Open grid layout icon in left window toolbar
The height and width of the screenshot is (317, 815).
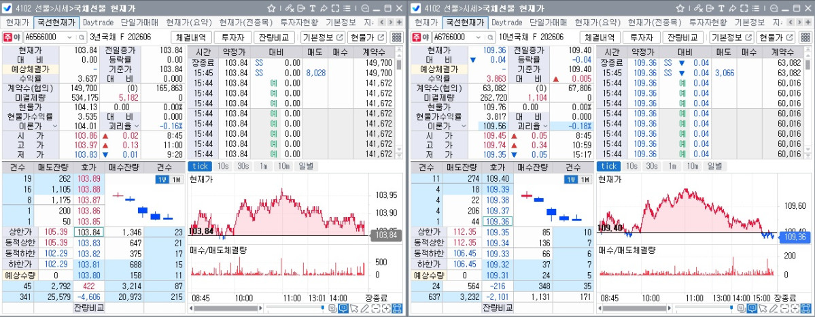point(396,37)
